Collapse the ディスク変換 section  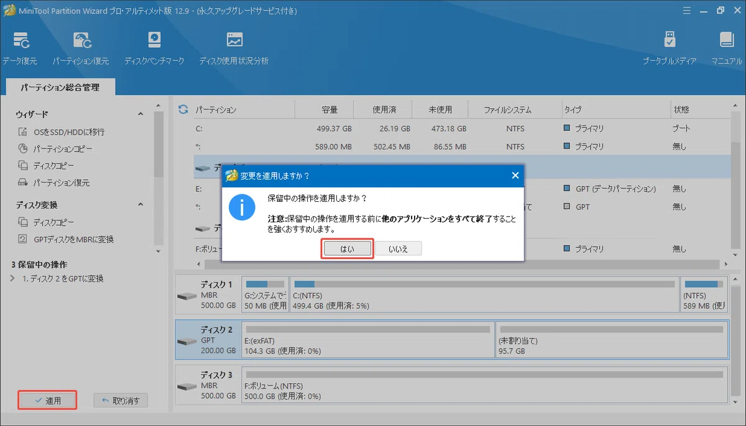pyautogui.click(x=140, y=205)
